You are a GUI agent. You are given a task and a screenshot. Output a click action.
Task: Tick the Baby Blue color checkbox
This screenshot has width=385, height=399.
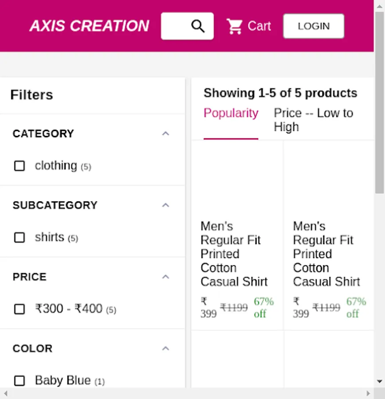pyautogui.click(x=20, y=381)
